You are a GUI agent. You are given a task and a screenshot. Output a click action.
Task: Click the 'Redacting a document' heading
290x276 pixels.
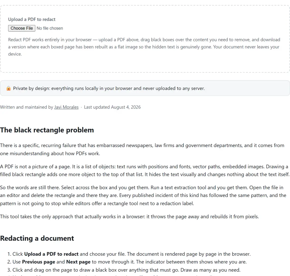point(37,238)
